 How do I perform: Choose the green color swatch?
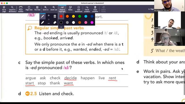pyautogui.click(x=80, y=16)
